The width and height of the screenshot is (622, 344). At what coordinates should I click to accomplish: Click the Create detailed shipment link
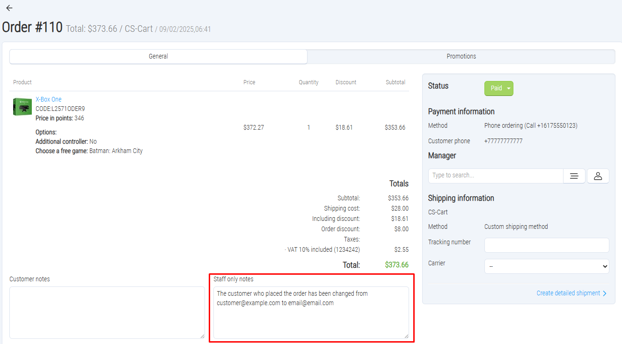click(x=568, y=293)
